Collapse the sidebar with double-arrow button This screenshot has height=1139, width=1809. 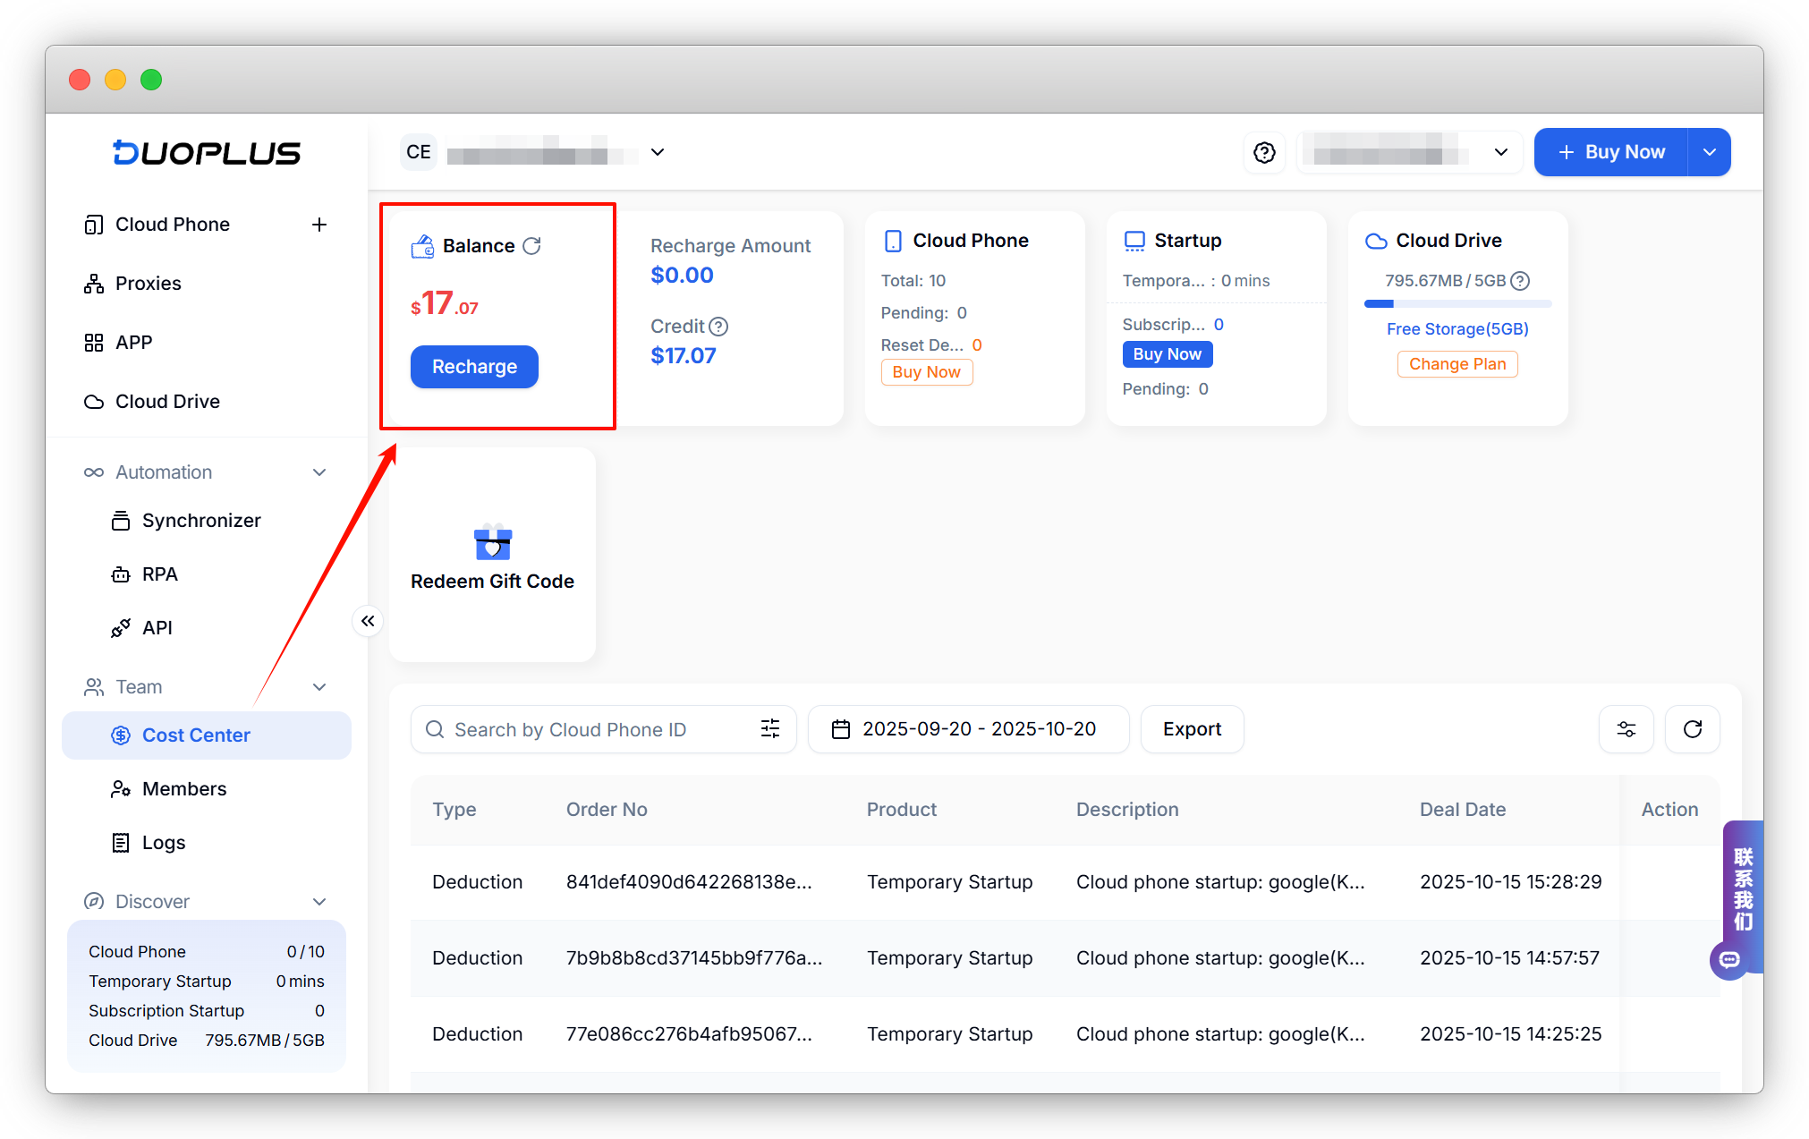tap(368, 621)
